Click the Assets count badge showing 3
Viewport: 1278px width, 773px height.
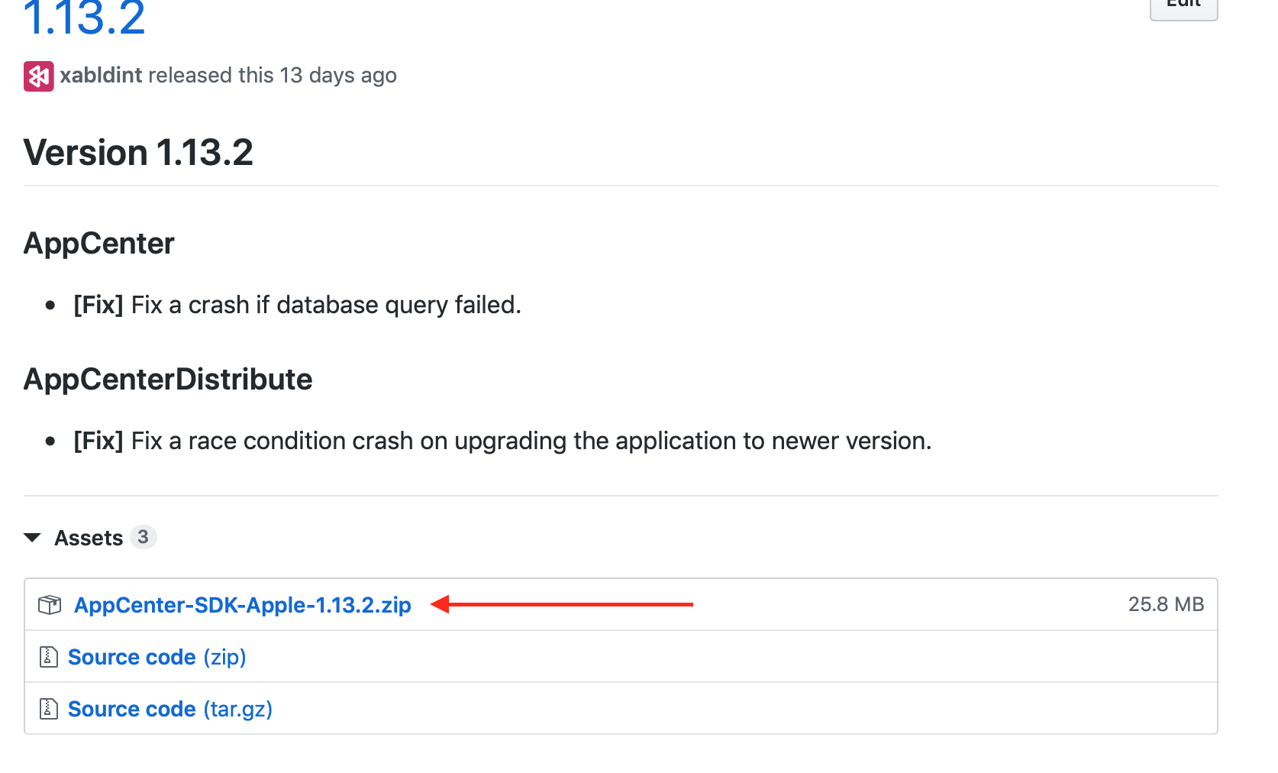pyautogui.click(x=144, y=537)
